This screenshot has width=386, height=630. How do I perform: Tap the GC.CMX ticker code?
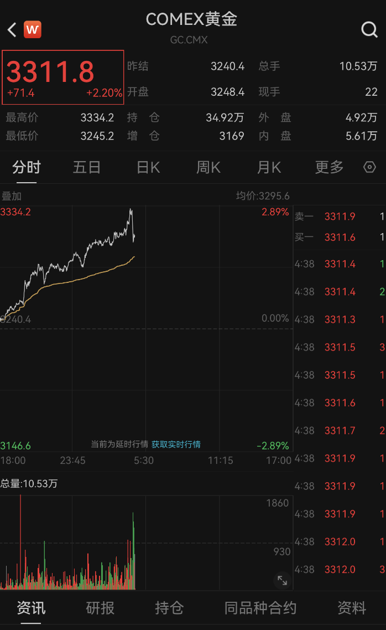point(189,40)
